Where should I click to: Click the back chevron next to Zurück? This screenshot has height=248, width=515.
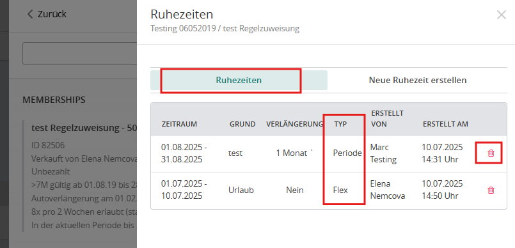pos(30,14)
